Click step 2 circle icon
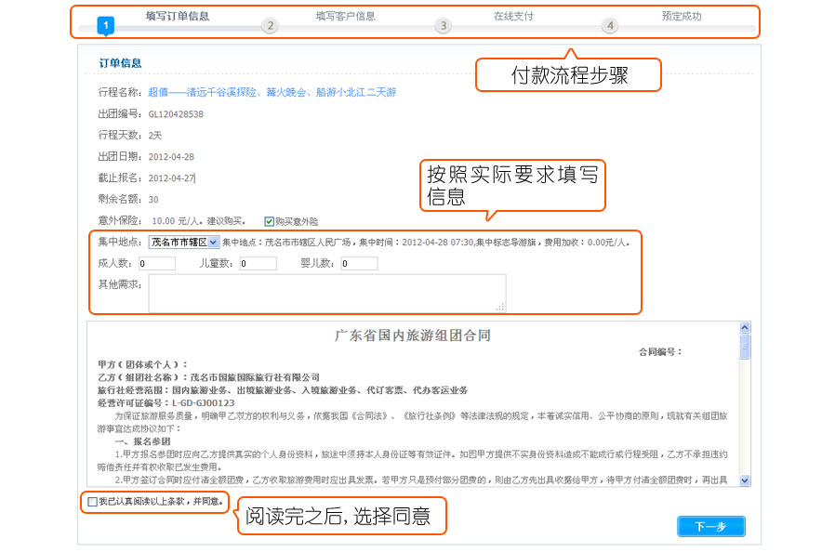This screenshot has height=552, width=835. coord(270,26)
